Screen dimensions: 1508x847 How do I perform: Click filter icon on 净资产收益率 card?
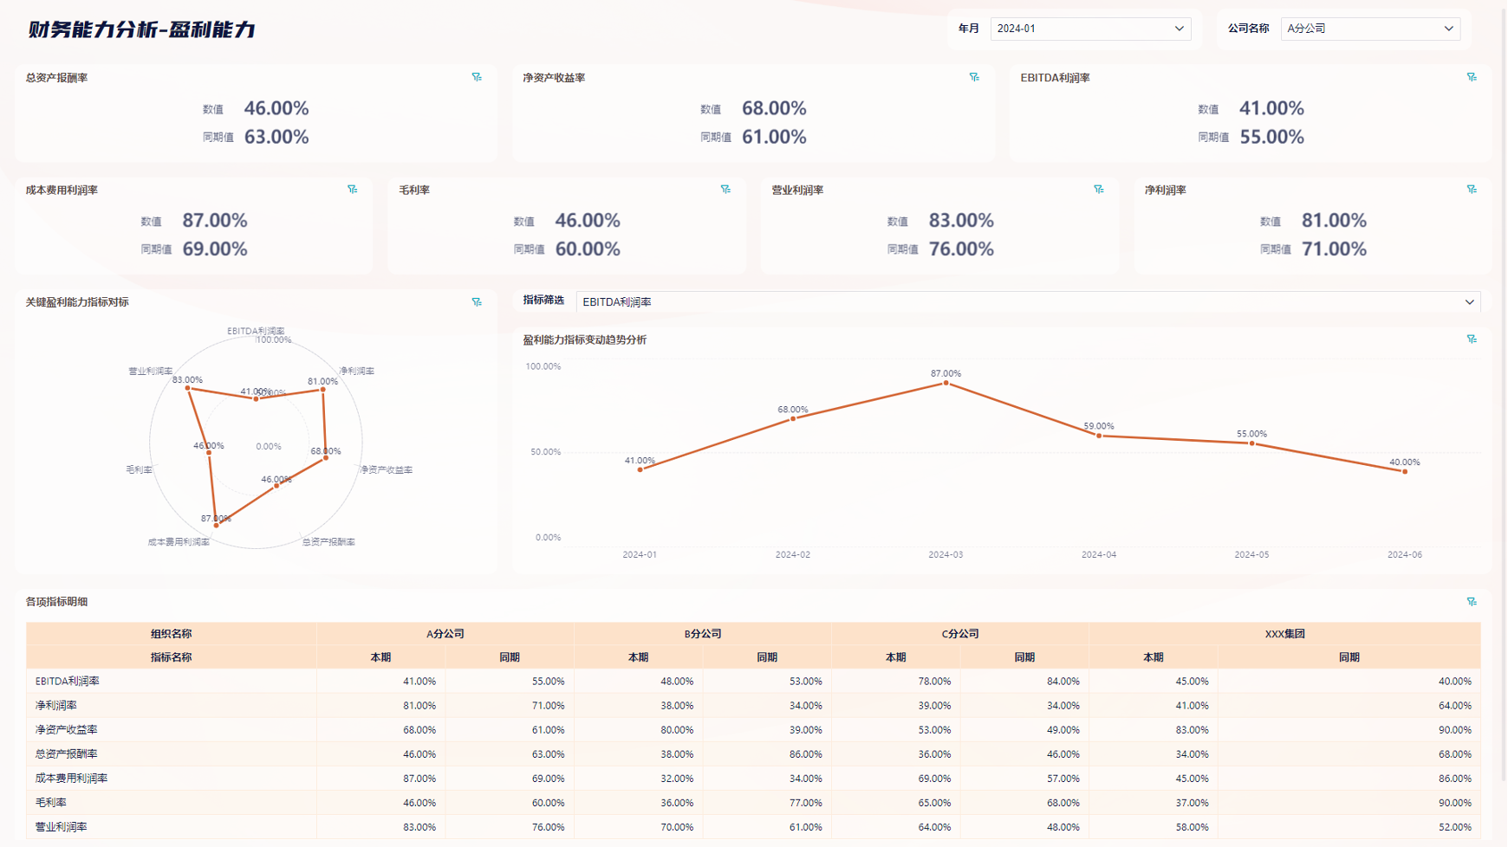click(x=974, y=77)
